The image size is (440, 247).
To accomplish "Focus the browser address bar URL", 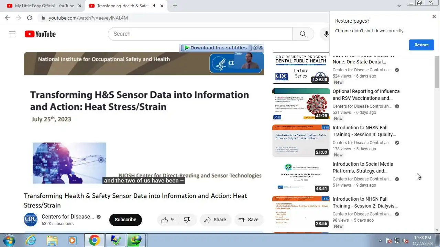I will (x=88, y=18).
